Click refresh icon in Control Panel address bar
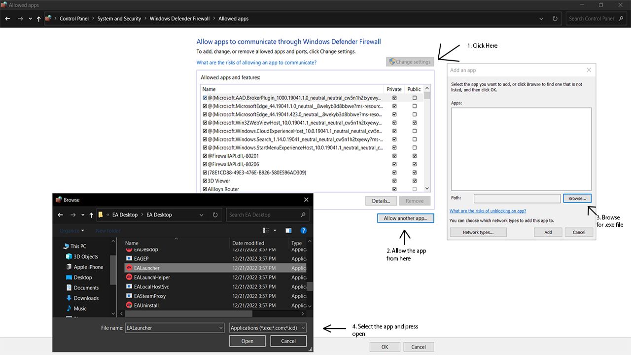Image resolution: width=631 pixels, height=355 pixels. [x=555, y=19]
